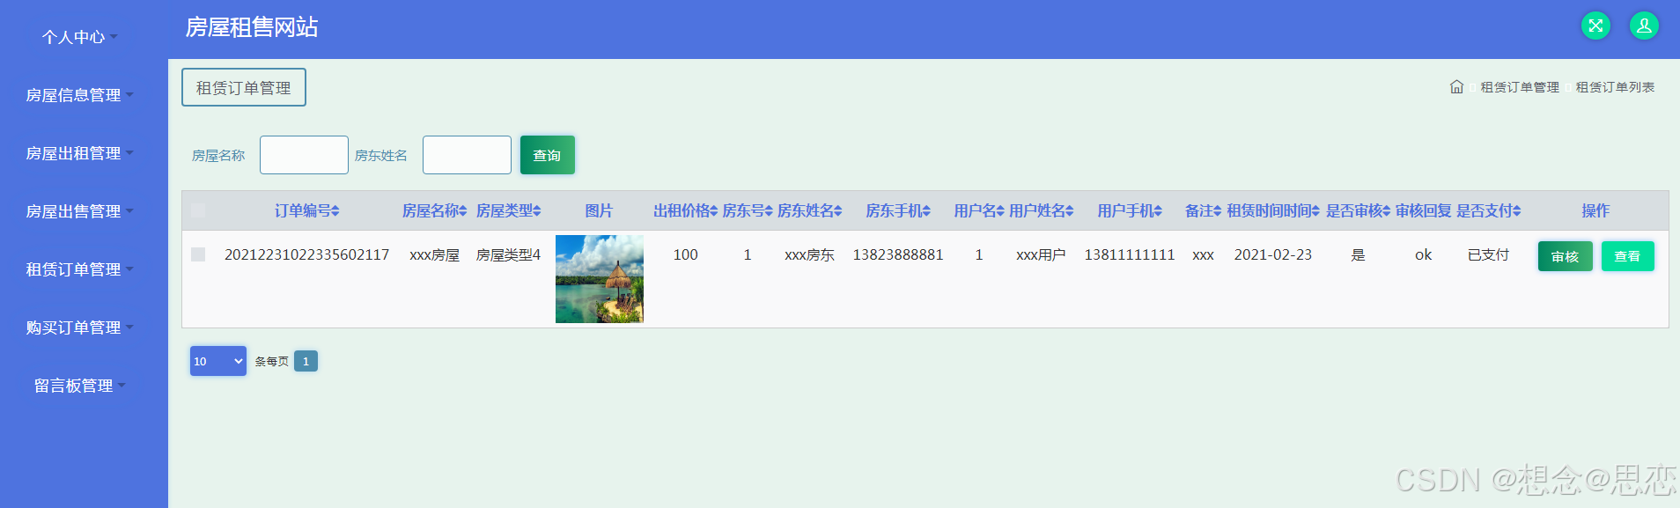Click the 图片 column header
The height and width of the screenshot is (508, 1680).
tap(599, 210)
